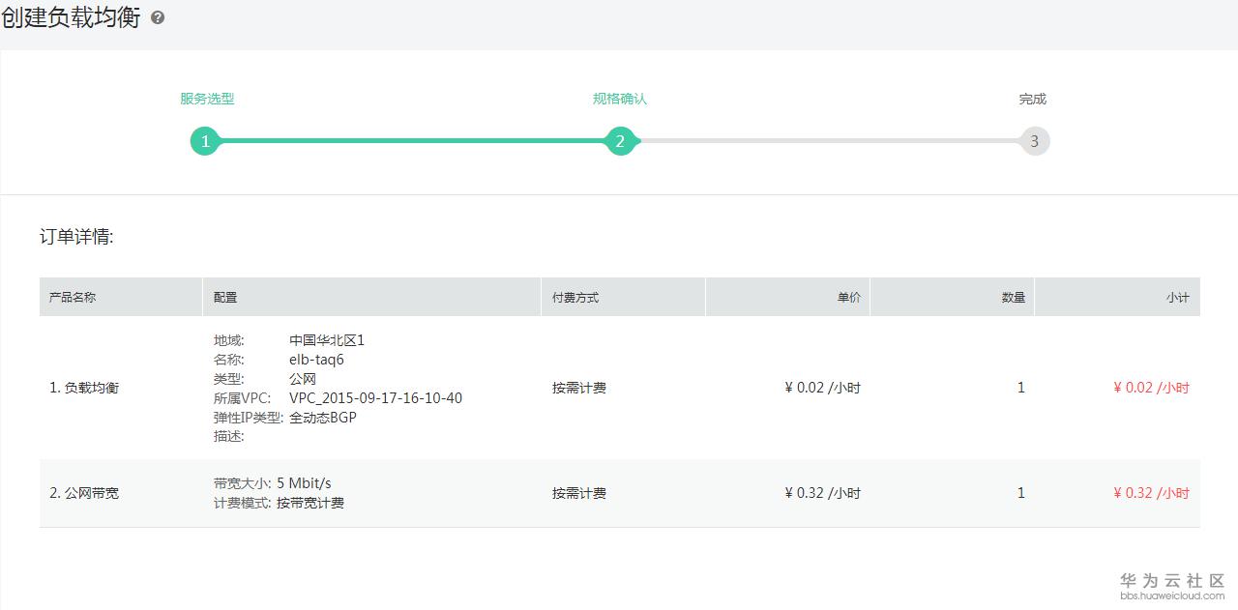Select the 规格确认 step label
The height and width of the screenshot is (610, 1238).
(620, 99)
